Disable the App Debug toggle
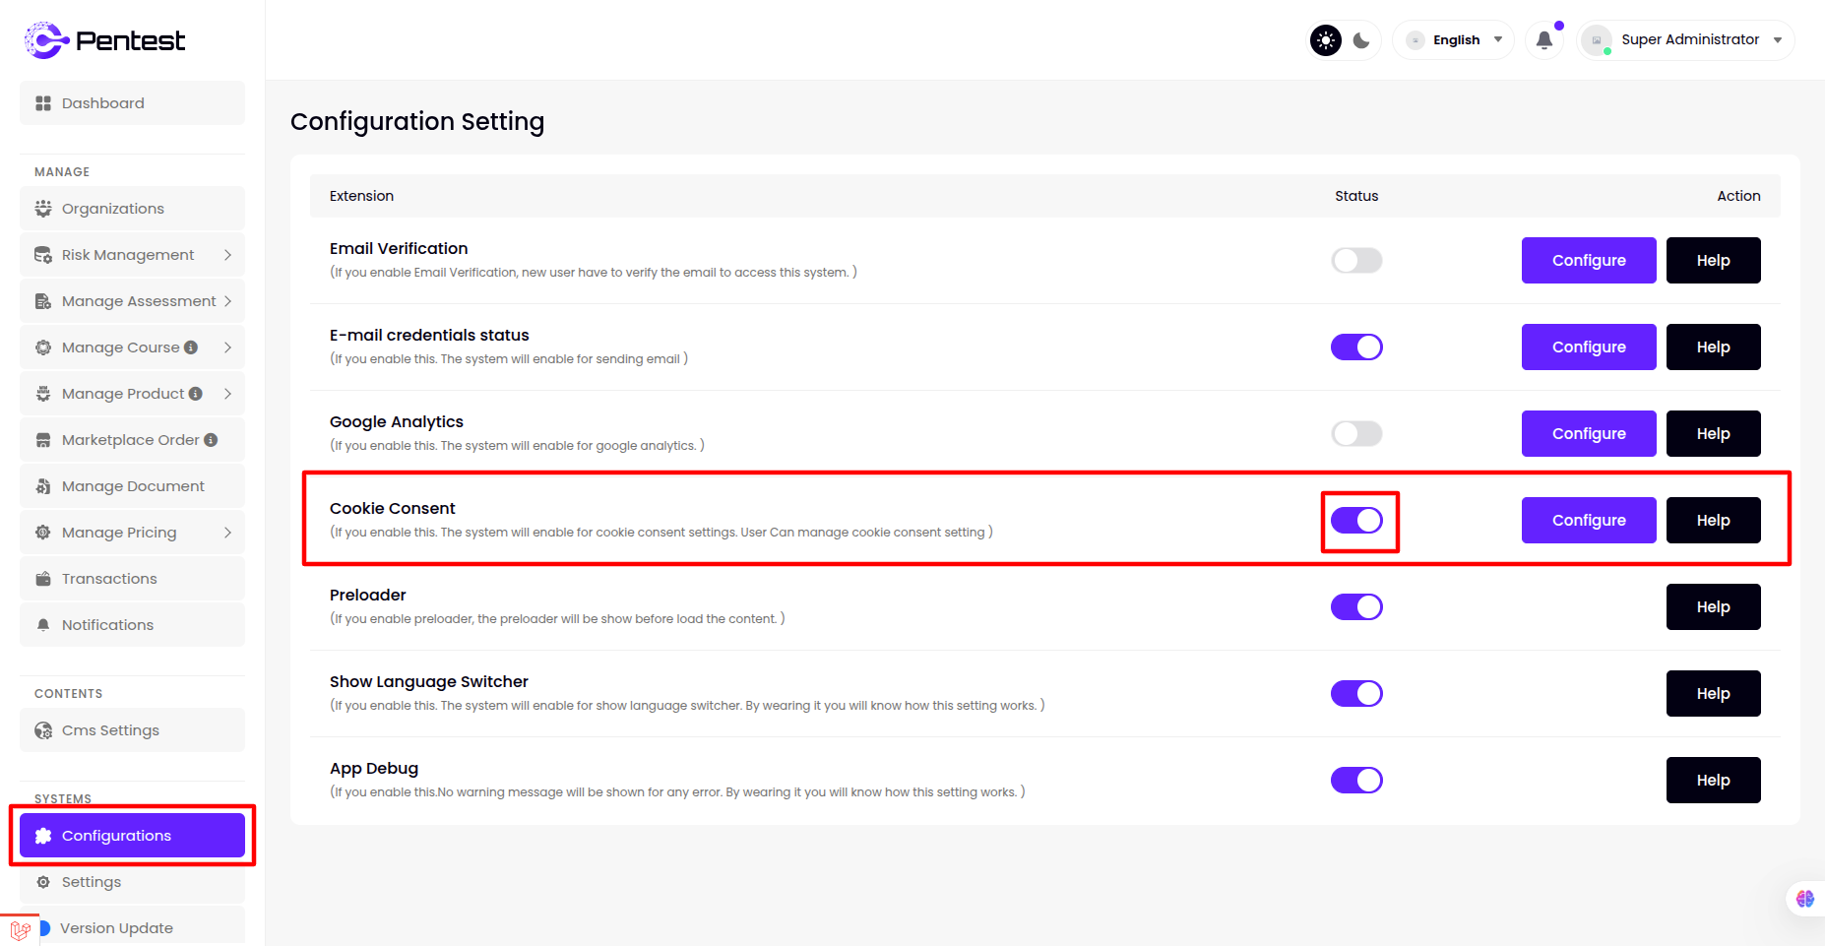Screen dimensions: 1825x946 tap(1356, 781)
